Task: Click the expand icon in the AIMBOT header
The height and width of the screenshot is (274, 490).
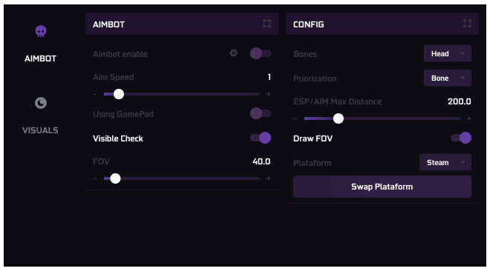Action: tap(267, 24)
